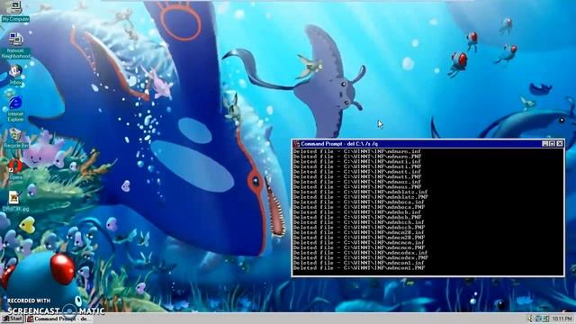Click the line 'Deleted file' mdmcm28.PNF
This screenshot has height=324, width=576.
358,237
